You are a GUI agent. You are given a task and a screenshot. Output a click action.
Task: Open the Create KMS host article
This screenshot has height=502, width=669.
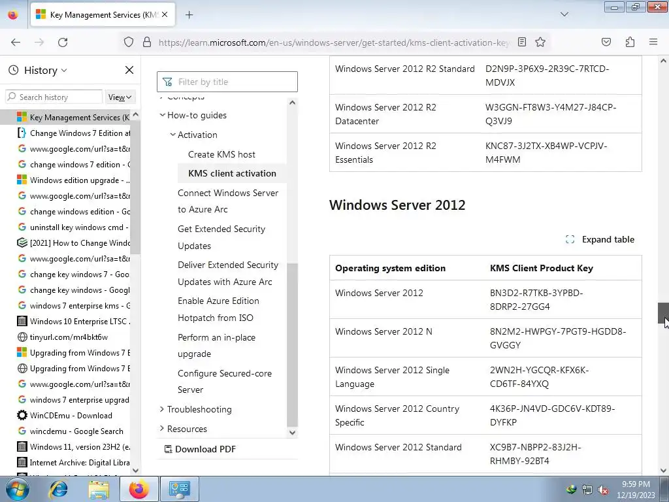221,154
